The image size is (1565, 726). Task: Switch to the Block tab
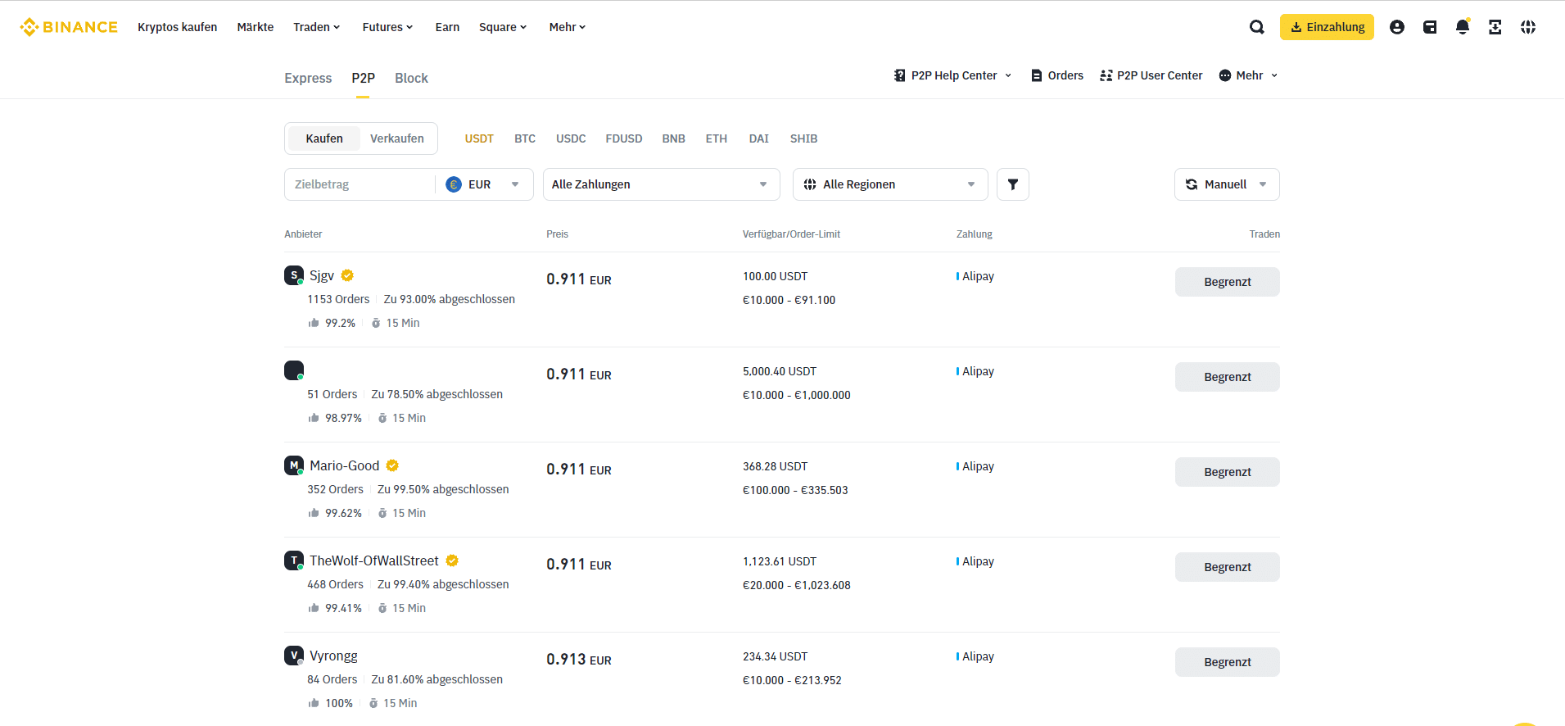[x=411, y=78]
